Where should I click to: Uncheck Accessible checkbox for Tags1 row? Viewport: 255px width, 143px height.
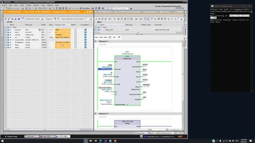click(85, 45)
